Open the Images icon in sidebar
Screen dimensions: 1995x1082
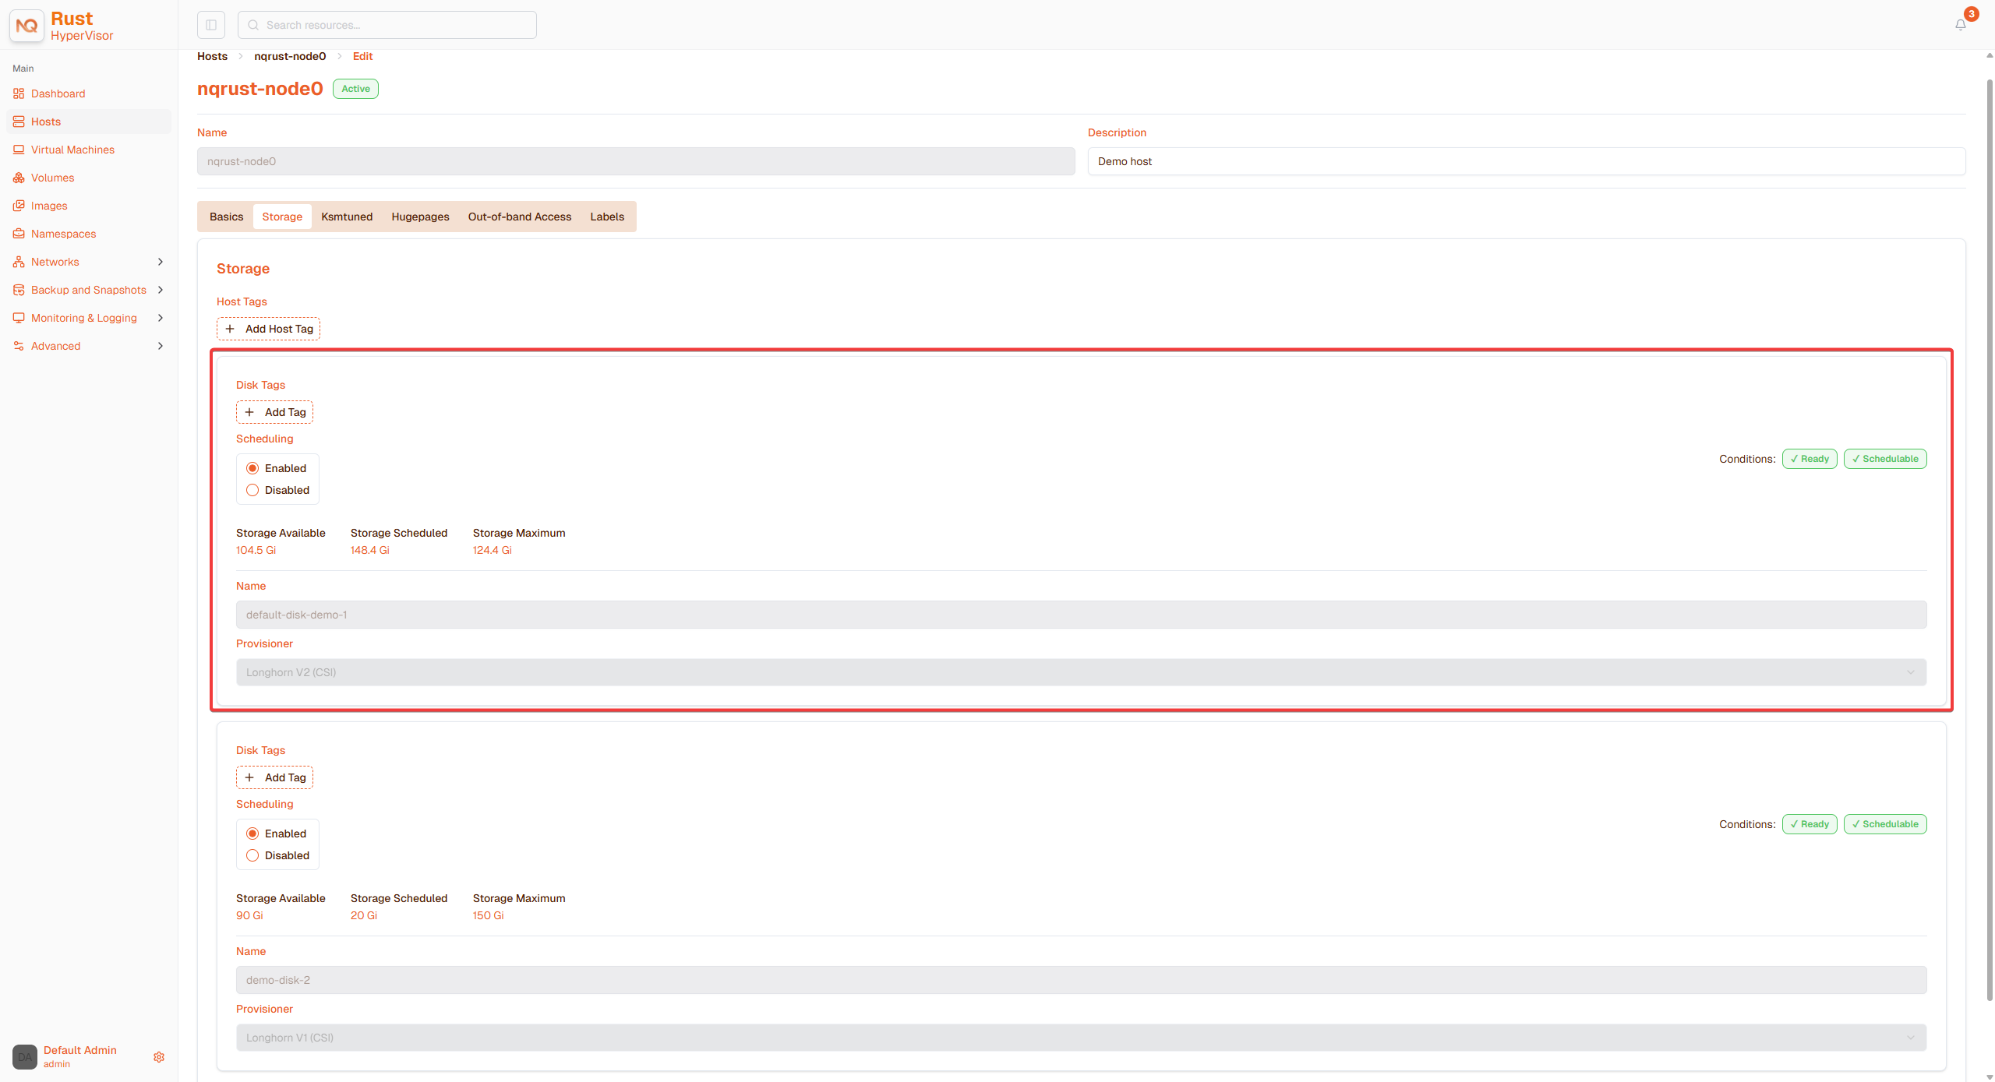coord(19,206)
